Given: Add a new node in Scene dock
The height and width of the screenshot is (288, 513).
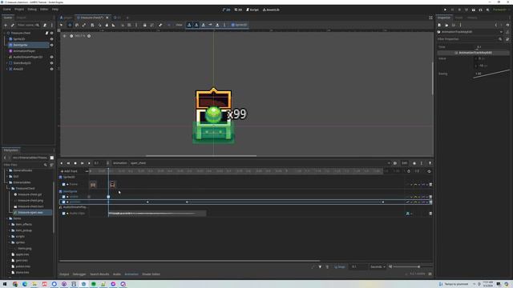Looking at the screenshot, I should point(6,25).
